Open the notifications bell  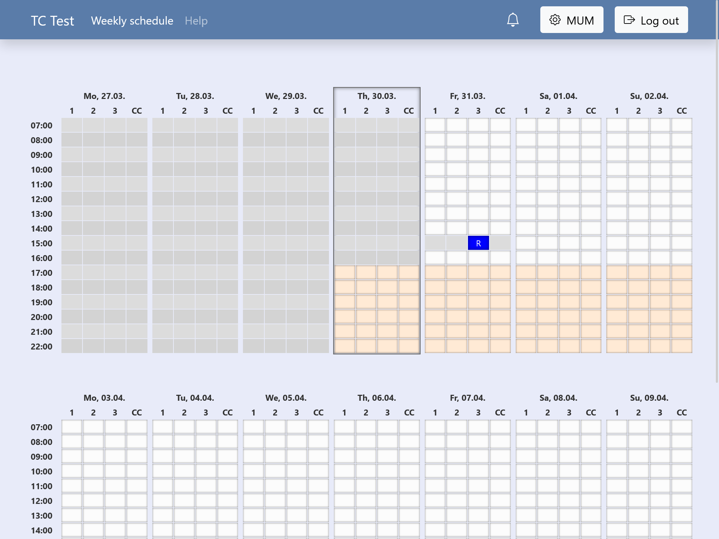pyautogui.click(x=513, y=20)
